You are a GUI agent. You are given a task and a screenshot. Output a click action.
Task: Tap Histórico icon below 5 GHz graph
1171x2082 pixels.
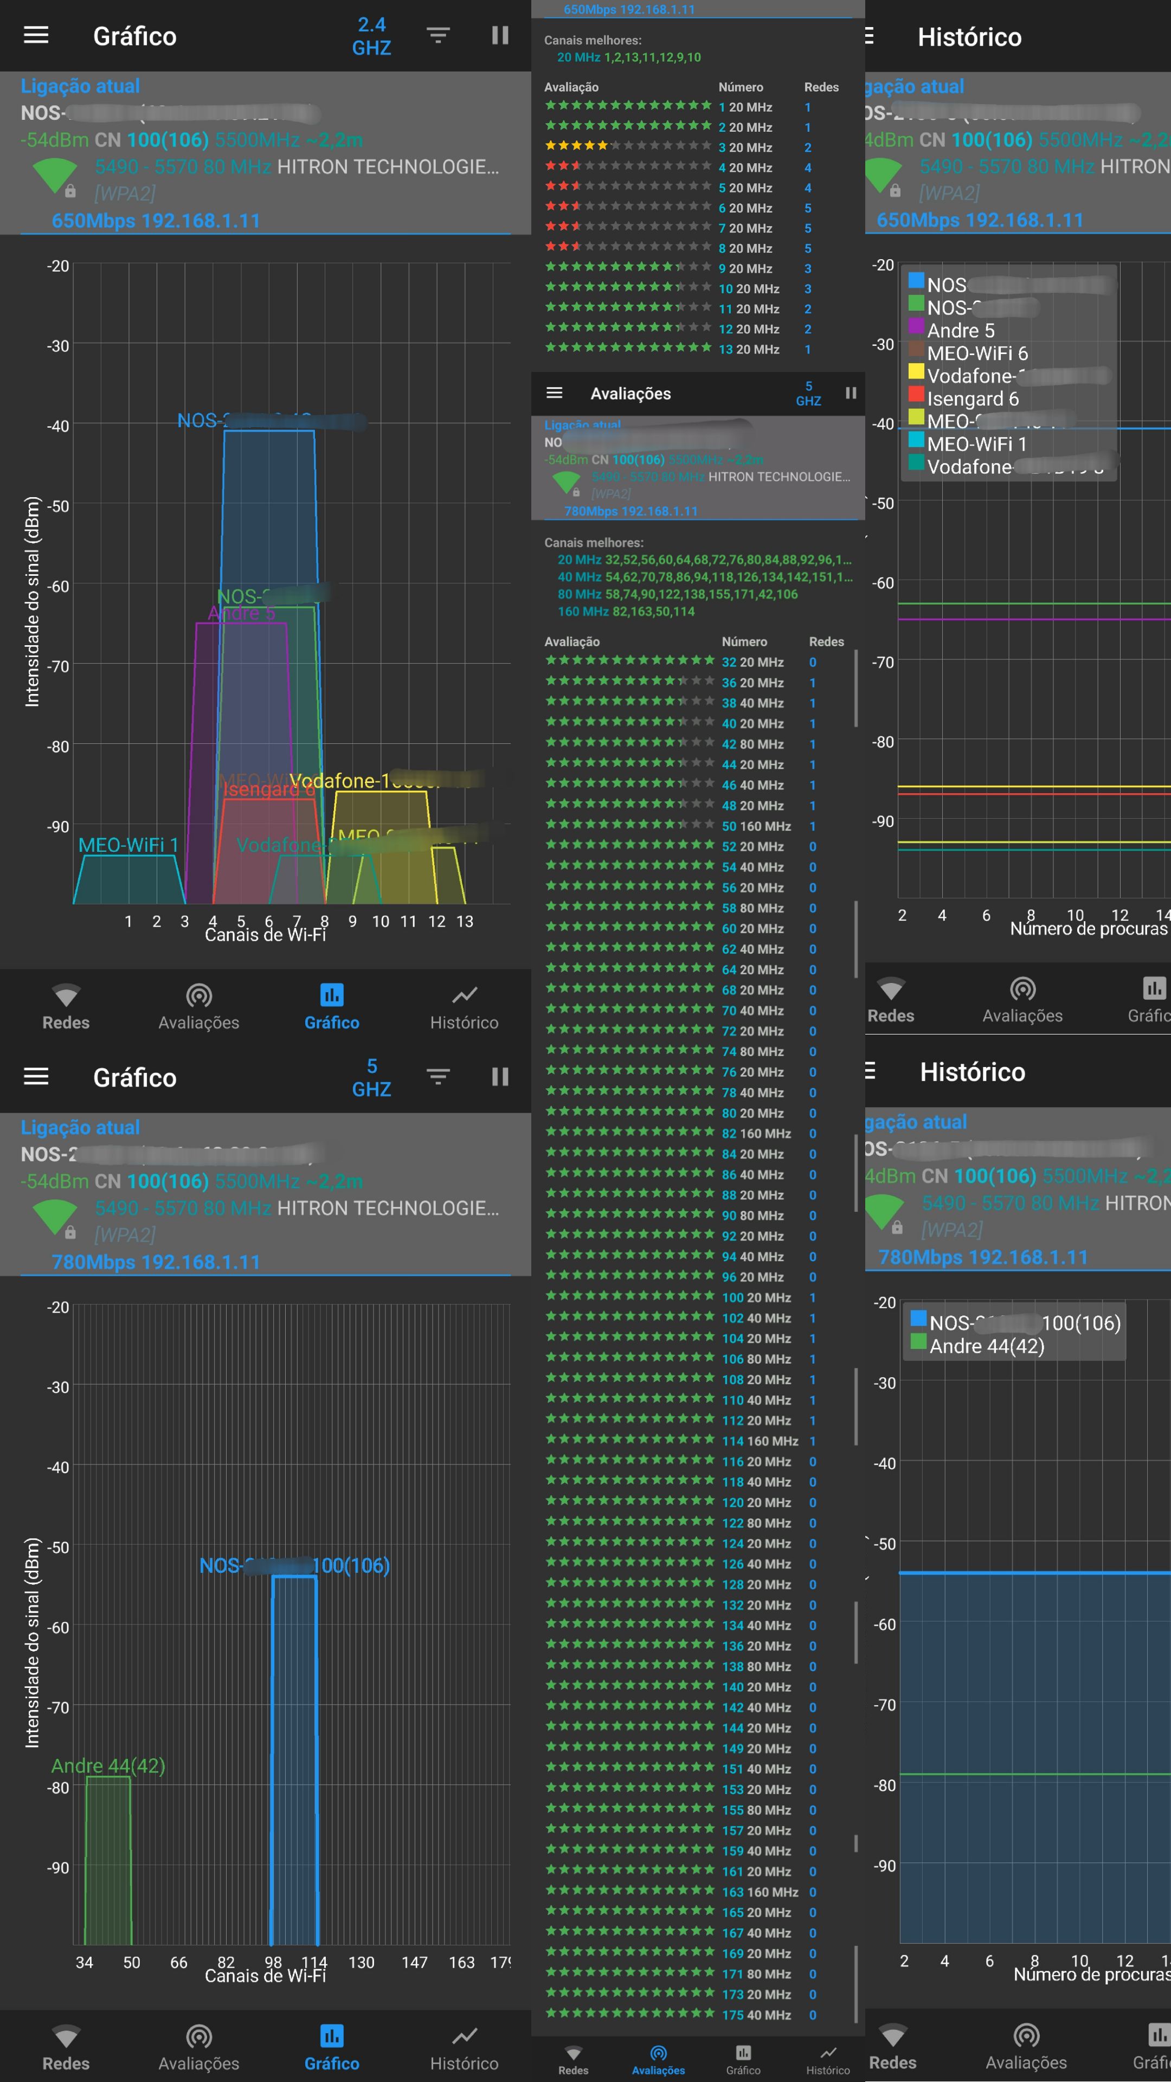(465, 2036)
